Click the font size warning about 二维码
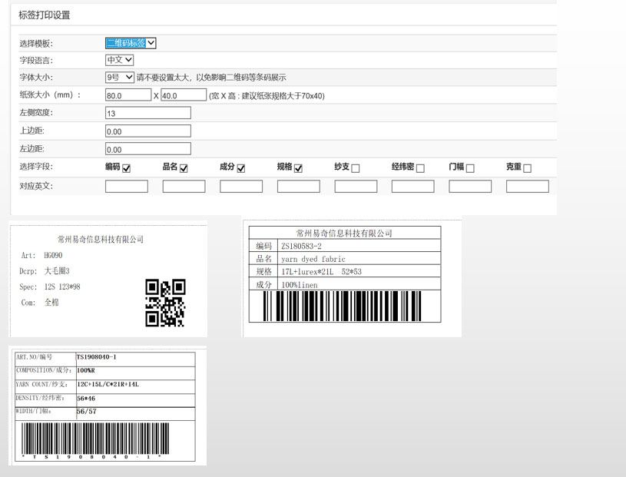Viewport: 626px width, 477px height. tap(211, 78)
